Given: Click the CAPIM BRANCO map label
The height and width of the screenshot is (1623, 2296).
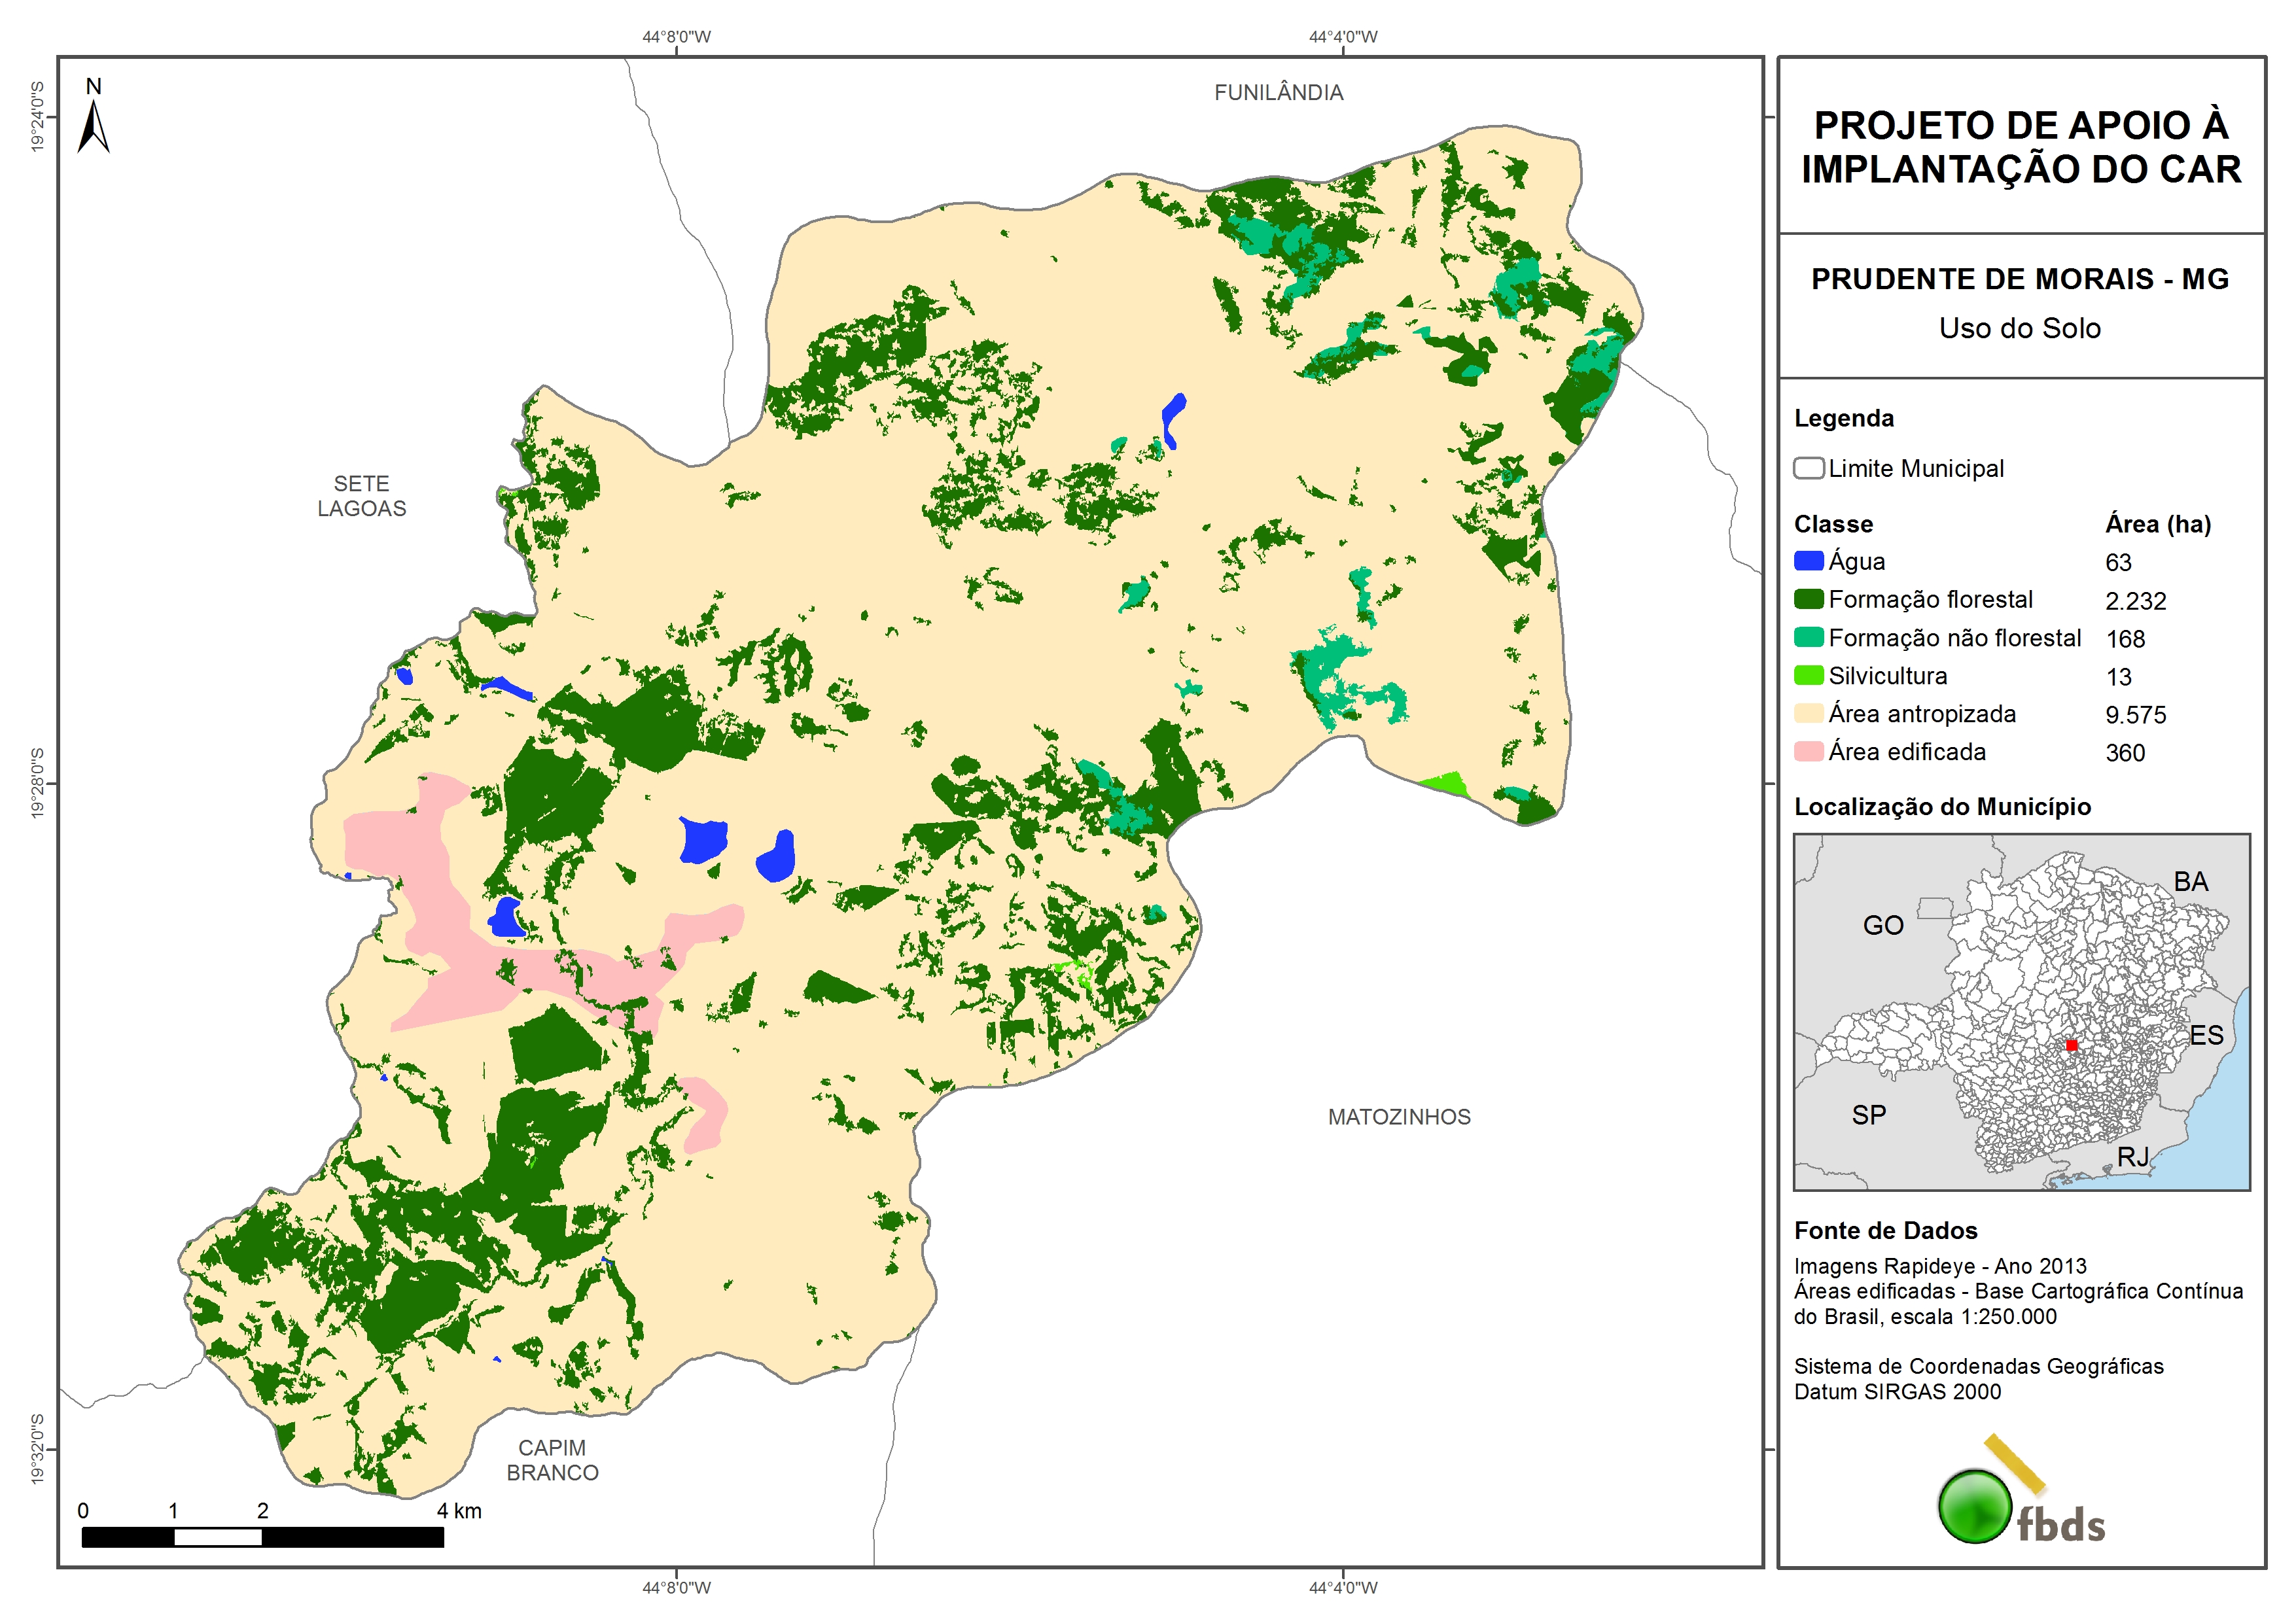Looking at the screenshot, I should 552,1460.
